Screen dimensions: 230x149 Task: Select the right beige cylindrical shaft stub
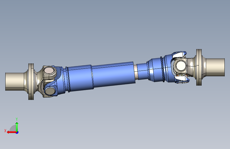click(215, 67)
